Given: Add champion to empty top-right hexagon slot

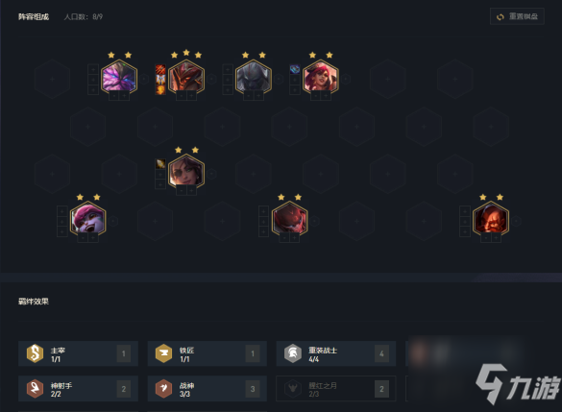Looking at the screenshot, I should [x=454, y=79].
